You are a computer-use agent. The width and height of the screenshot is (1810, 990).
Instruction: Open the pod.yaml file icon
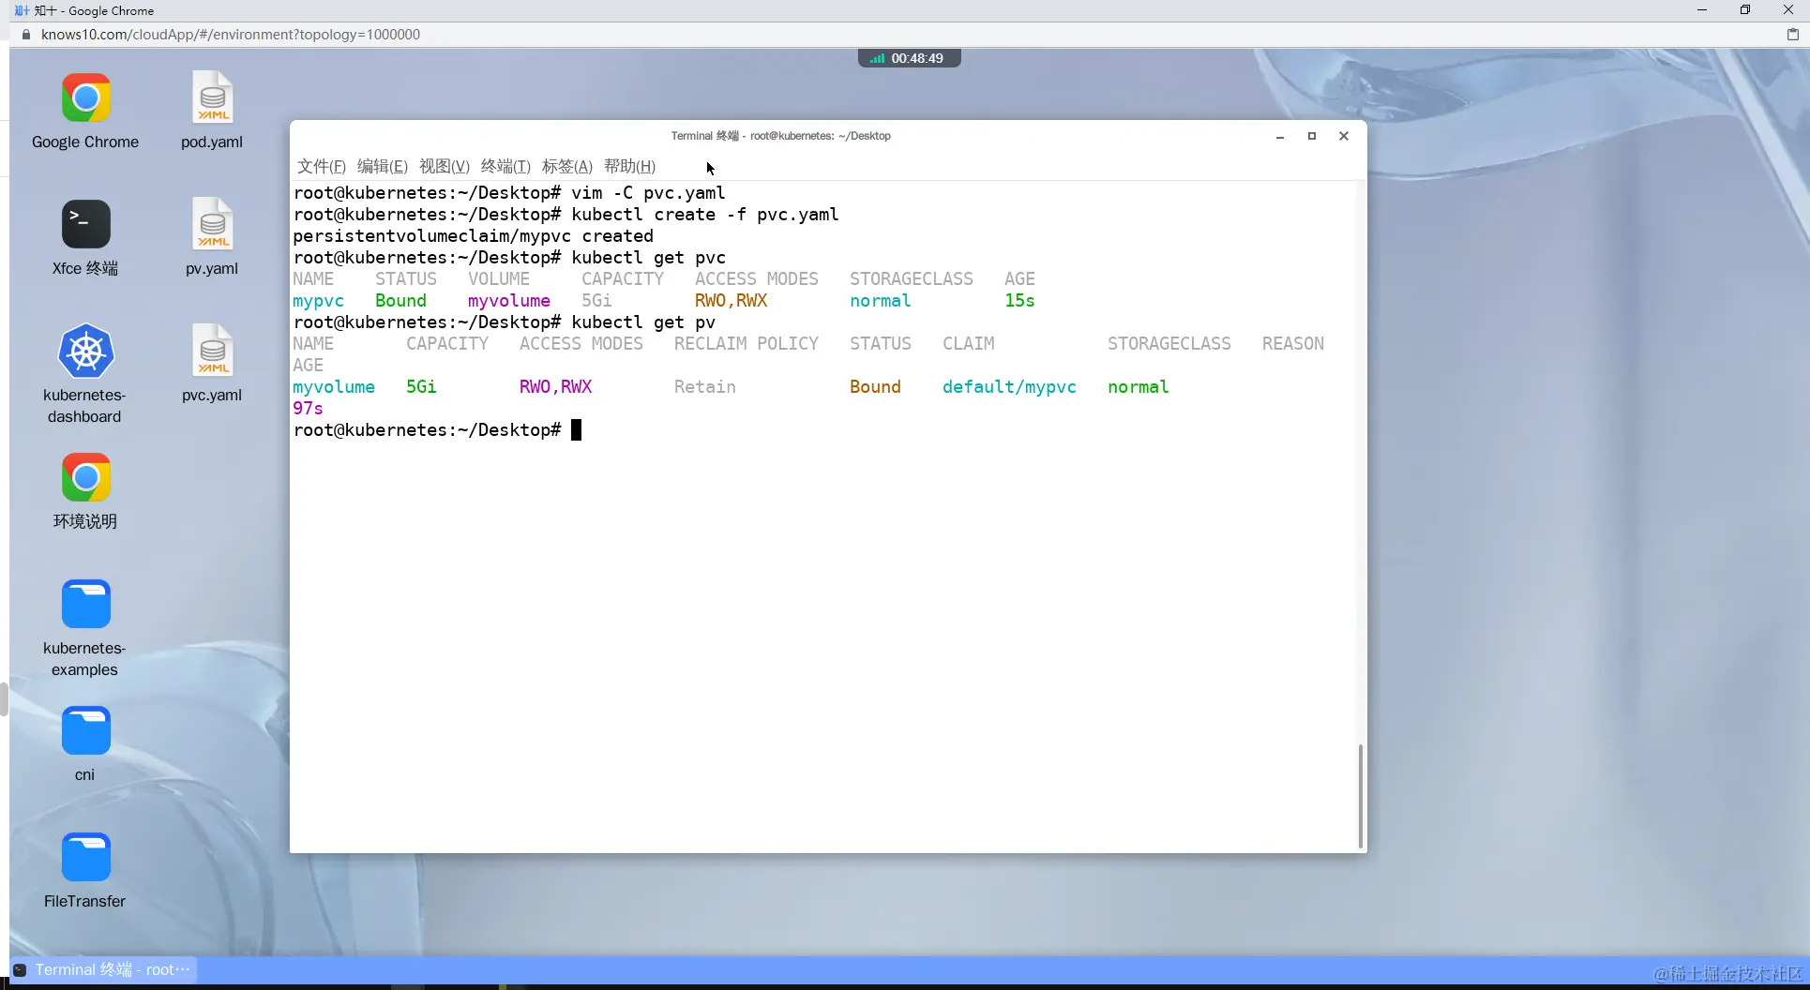(x=212, y=98)
